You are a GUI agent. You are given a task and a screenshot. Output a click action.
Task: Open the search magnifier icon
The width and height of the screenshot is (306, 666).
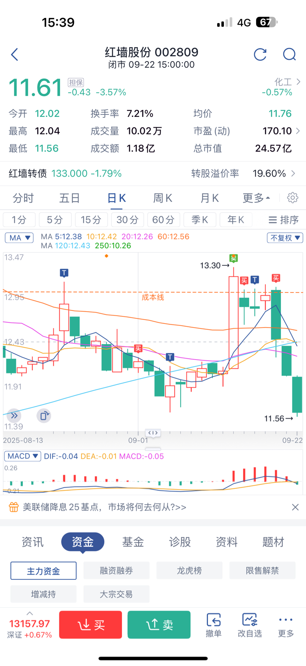pyautogui.click(x=290, y=54)
